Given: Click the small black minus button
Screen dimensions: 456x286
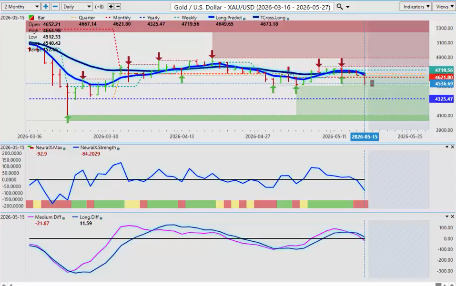Looking at the screenshot, I should (118, 6).
